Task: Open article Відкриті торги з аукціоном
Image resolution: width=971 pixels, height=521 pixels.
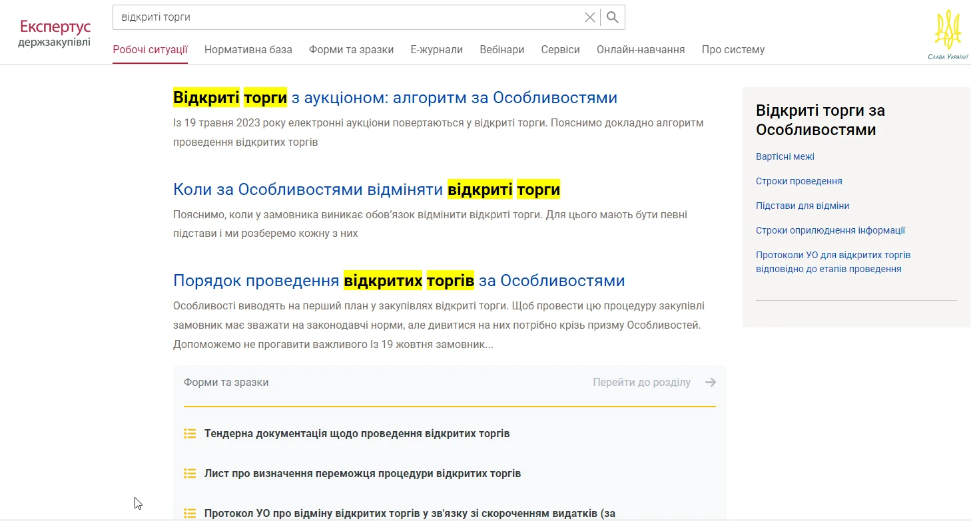Action: click(x=395, y=97)
